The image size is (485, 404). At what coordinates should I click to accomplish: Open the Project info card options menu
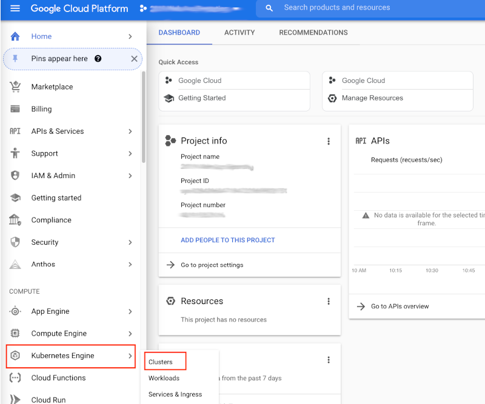(x=329, y=141)
